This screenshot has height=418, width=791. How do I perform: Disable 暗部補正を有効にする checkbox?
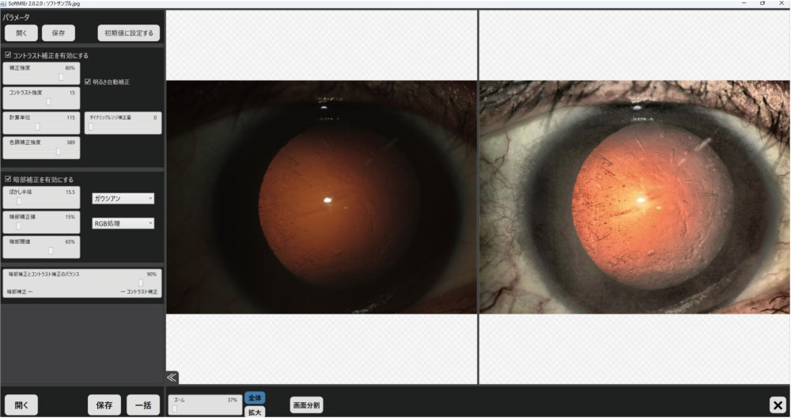(8, 179)
